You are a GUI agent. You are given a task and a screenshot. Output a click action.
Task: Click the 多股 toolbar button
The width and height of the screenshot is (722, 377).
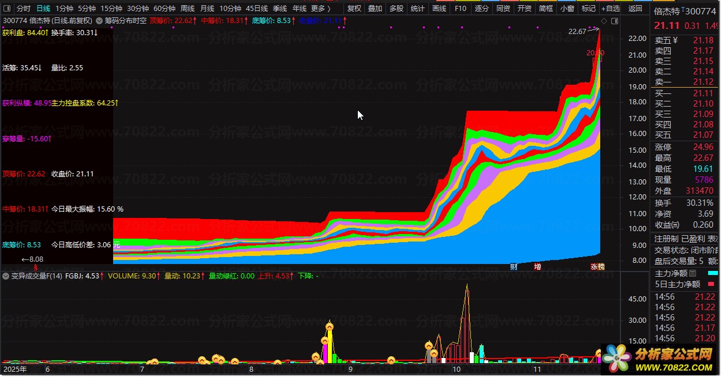point(396,9)
